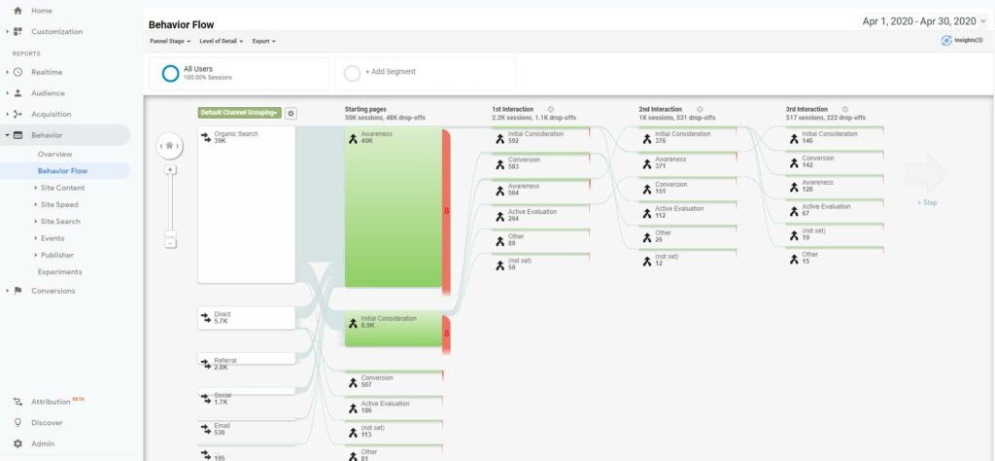995x461 pixels.
Task: Click the Audience person icon
Action: (x=17, y=93)
